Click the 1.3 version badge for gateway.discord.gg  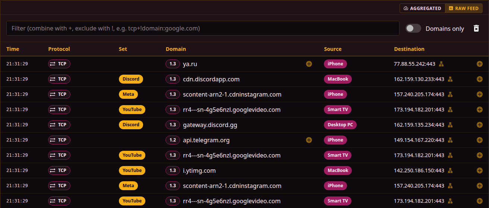pos(173,125)
